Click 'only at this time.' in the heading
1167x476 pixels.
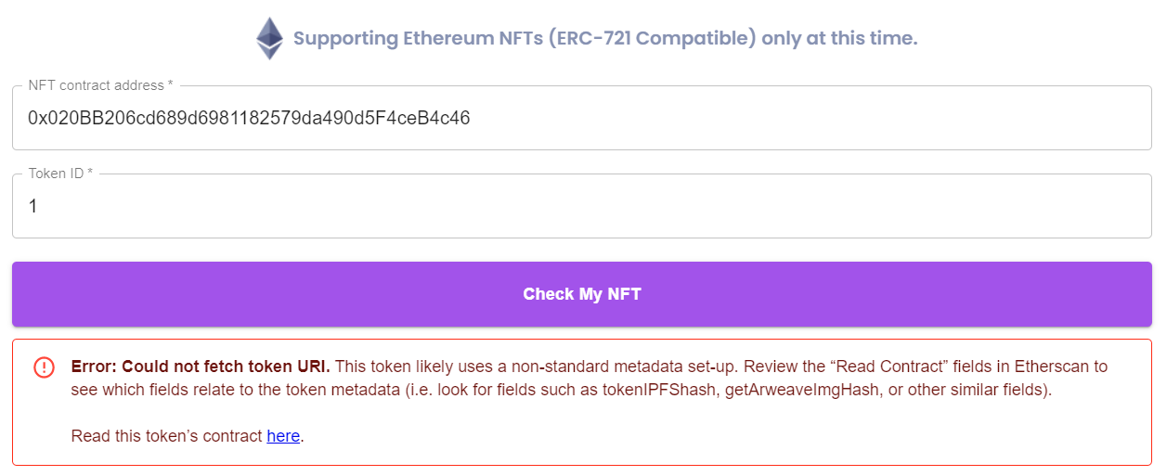(x=839, y=39)
